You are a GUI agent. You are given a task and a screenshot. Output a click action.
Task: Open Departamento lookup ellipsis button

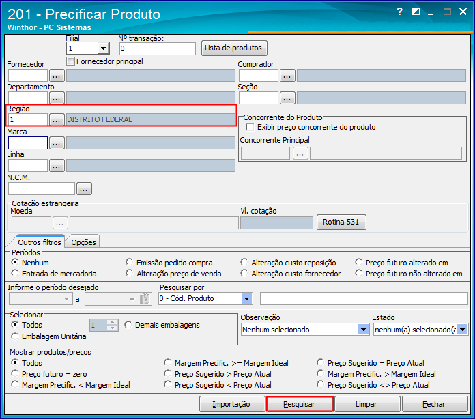(57, 98)
